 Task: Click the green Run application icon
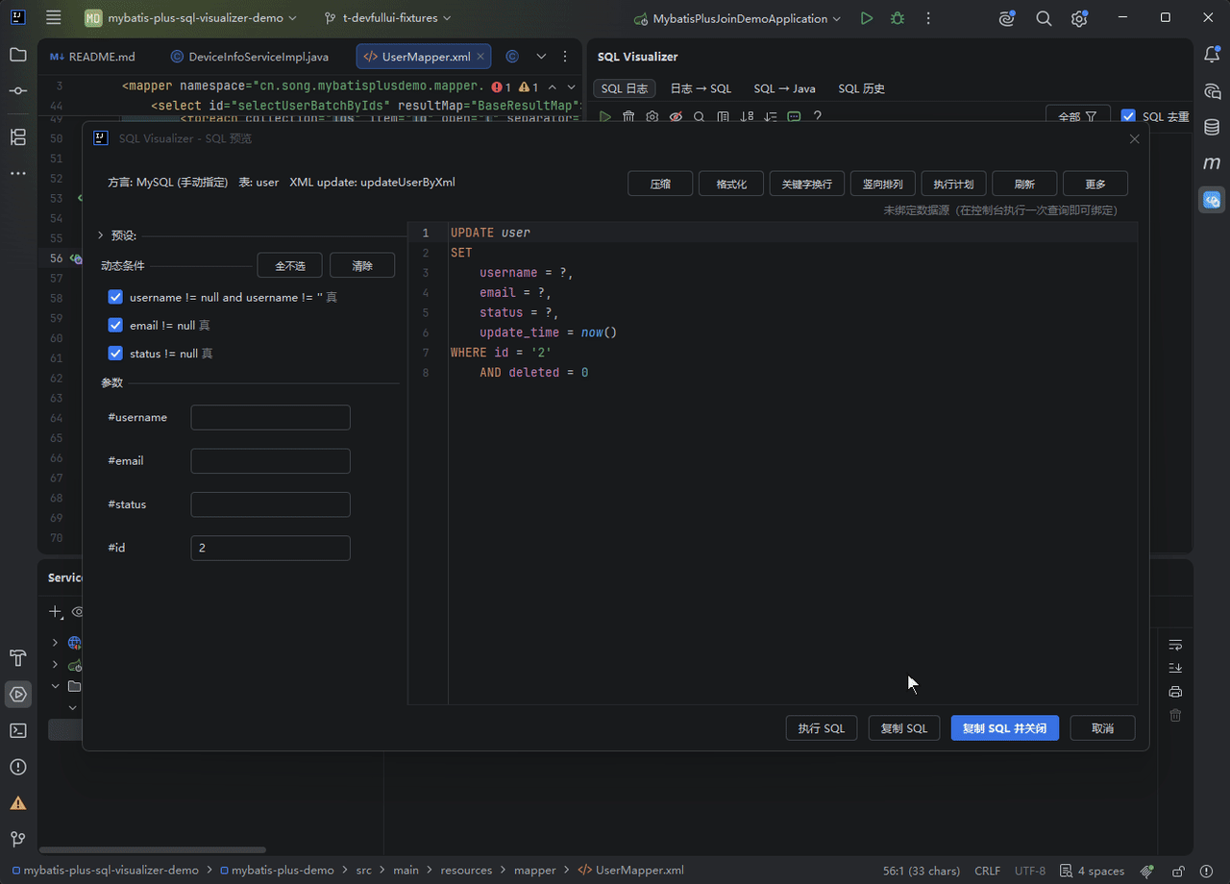tap(867, 18)
